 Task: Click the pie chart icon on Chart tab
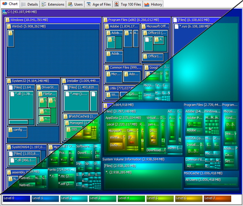click(x=5, y=4)
